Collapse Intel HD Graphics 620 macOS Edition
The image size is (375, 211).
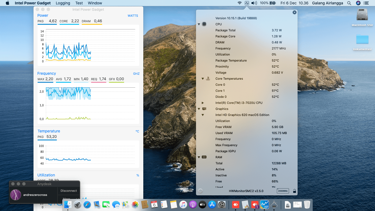click(203, 115)
